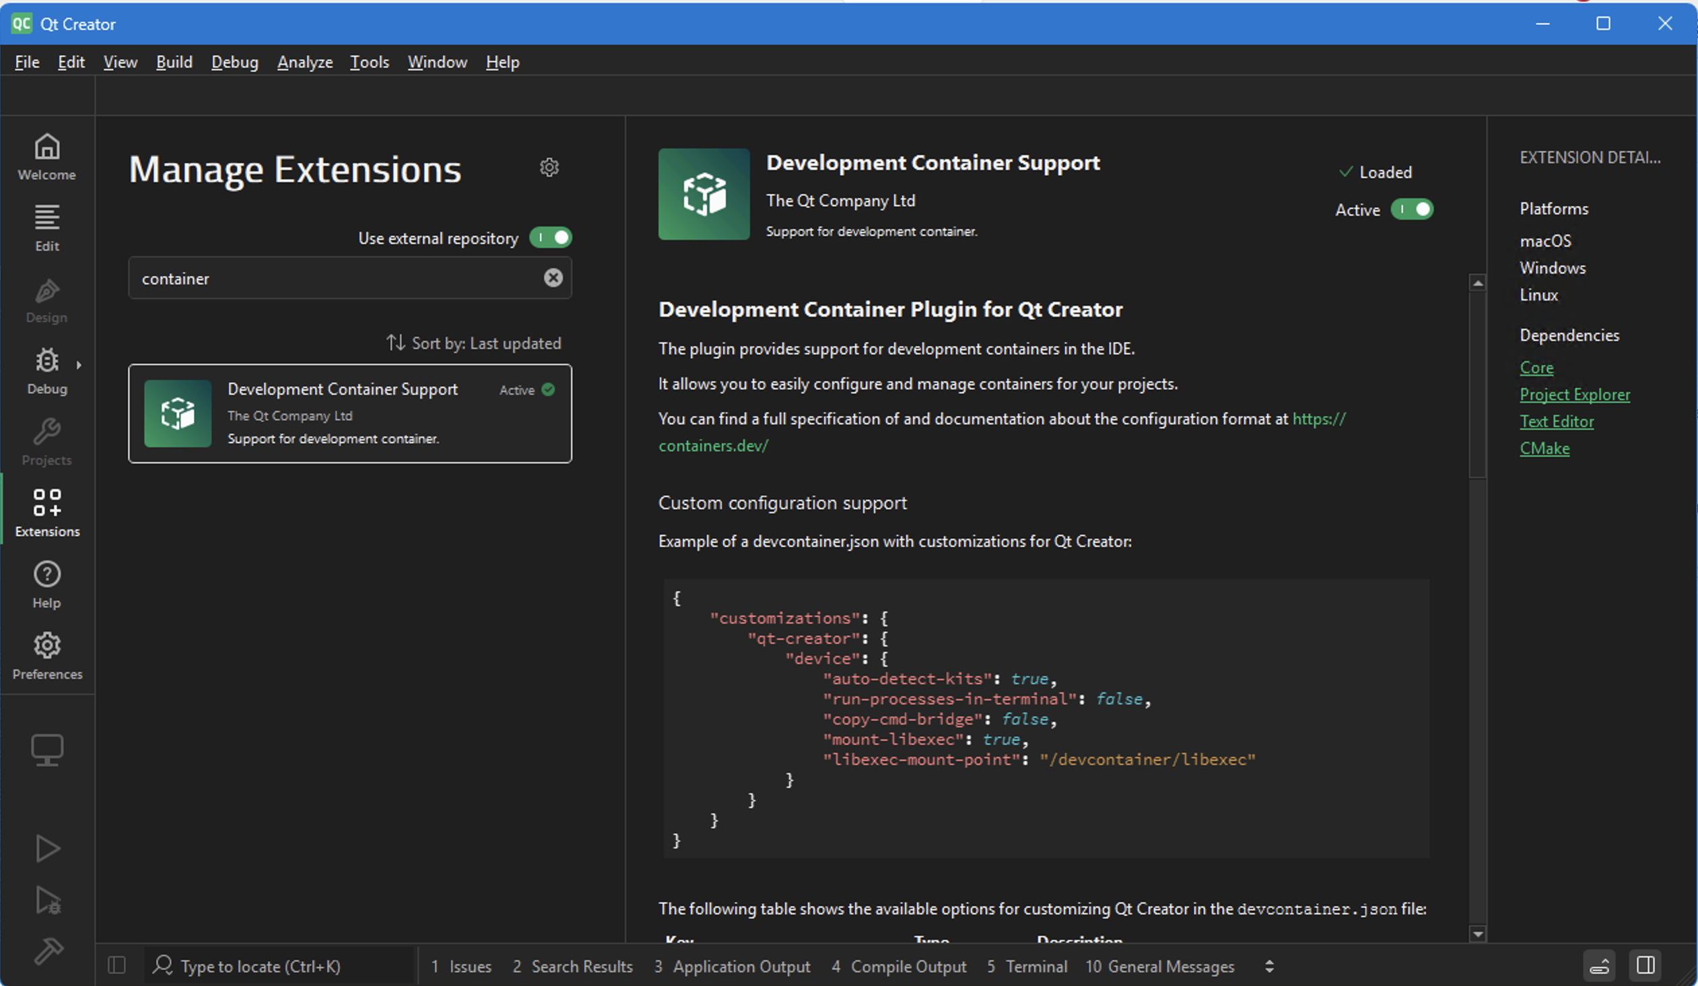Toggle Use external repository switch

(x=551, y=237)
